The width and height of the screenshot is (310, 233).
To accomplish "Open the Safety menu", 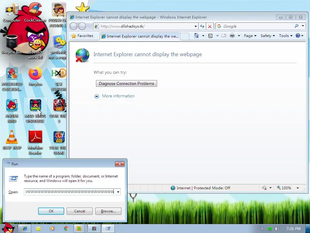I will point(268,36).
